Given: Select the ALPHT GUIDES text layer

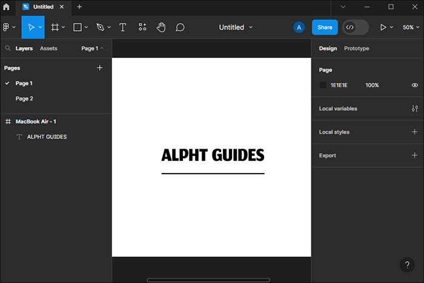Looking at the screenshot, I should 47,137.
